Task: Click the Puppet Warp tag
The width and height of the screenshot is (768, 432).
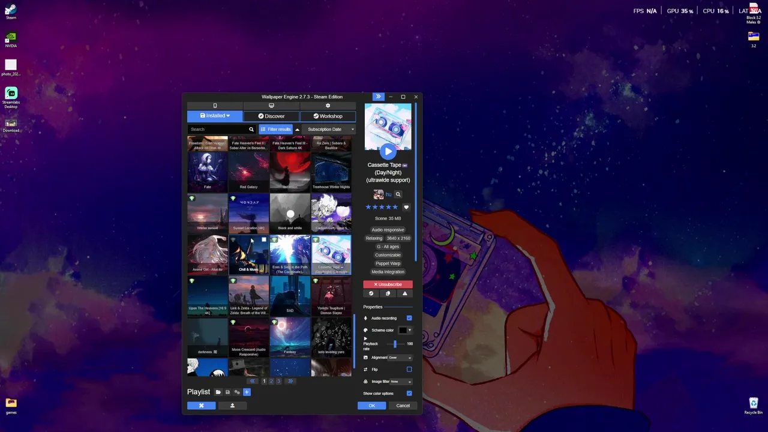Action: click(388, 263)
